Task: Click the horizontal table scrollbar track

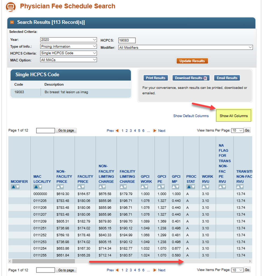Action: click(161, 261)
